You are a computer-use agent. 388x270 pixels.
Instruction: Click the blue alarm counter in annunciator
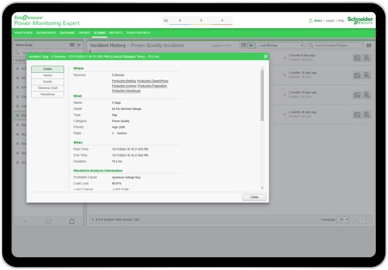[180, 20]
